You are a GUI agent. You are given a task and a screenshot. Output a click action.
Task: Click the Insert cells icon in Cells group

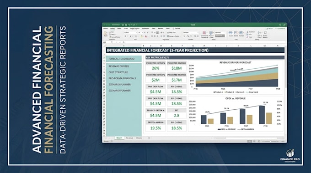coord(230,33)
